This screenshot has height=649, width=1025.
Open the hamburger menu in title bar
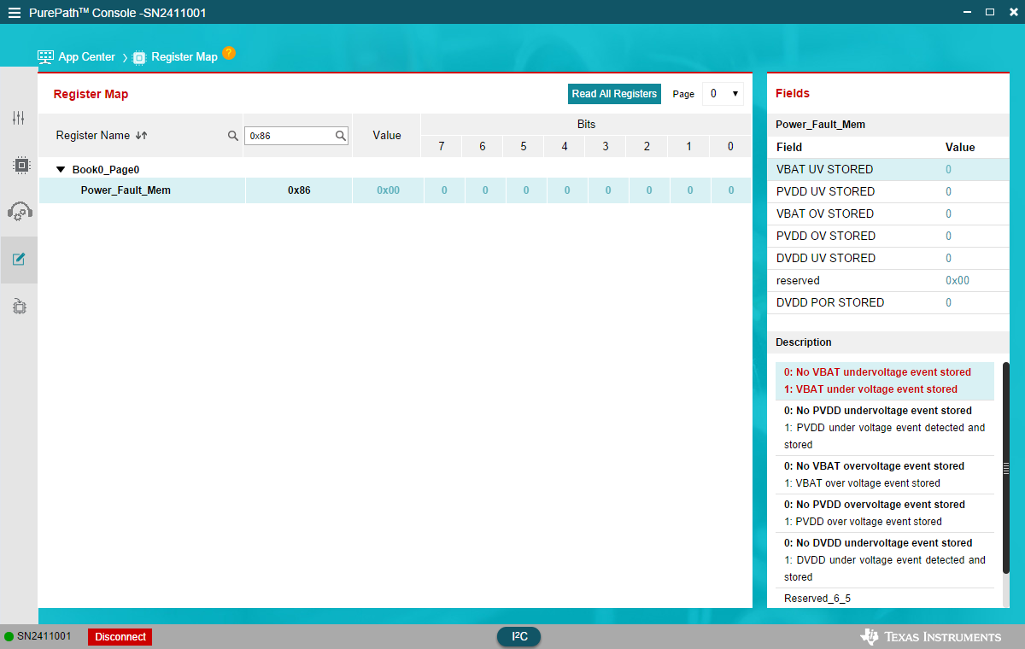click(15, 13)
